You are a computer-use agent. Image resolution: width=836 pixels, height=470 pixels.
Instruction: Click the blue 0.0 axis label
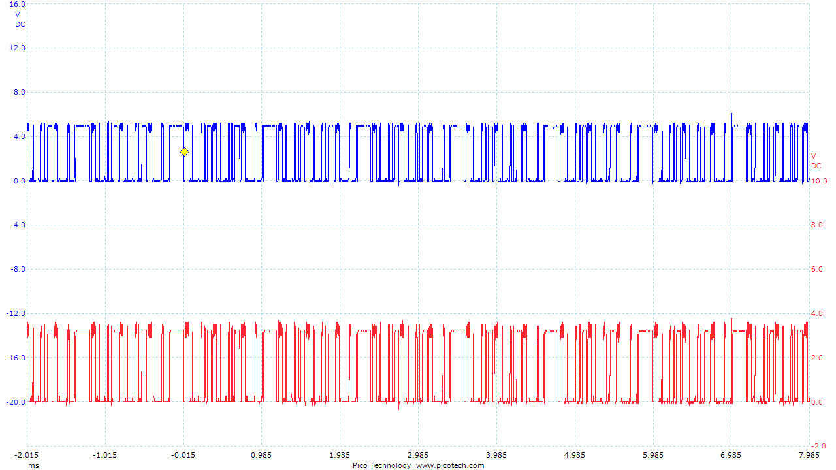[x=20, y=181]
